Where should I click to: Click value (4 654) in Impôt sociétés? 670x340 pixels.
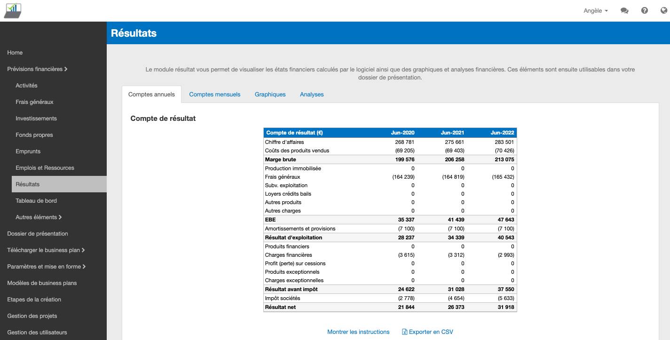456,298
